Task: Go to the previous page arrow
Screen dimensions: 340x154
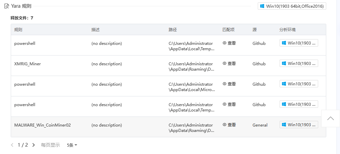Action: [x=12, y=145]
